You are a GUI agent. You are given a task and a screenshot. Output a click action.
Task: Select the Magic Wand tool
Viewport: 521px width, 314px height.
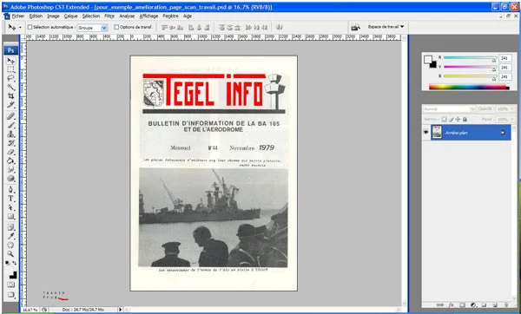coord(11,87)
